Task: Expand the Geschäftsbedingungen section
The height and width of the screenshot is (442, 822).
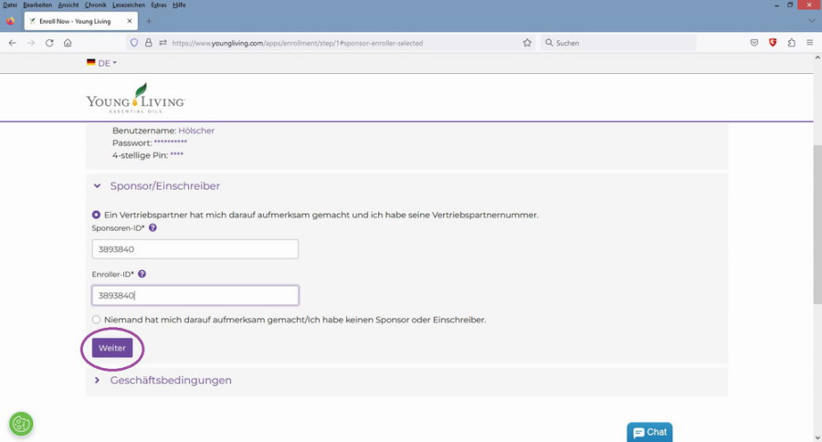Action: (98, 380)
